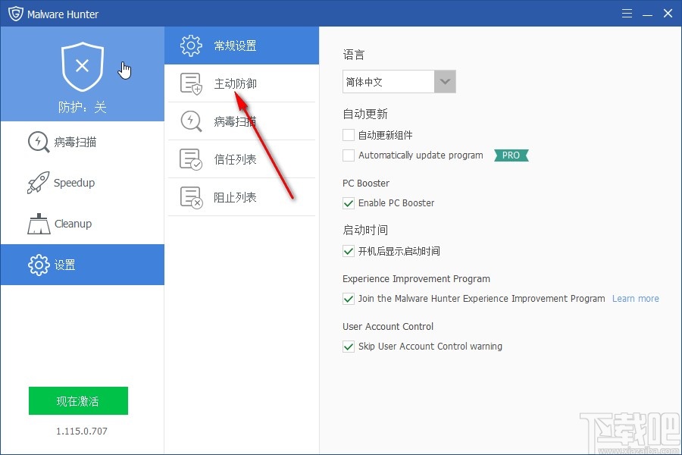
Task: Disable the Enable PC Booster checkbox
Action: tap(349, 203)
